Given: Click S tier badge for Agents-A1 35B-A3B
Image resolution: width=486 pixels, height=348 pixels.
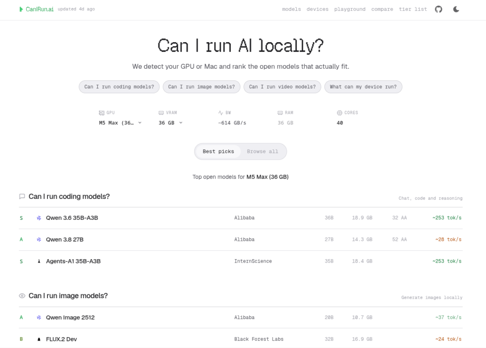Looking at the screenshot, I should [x=21, y=262].
